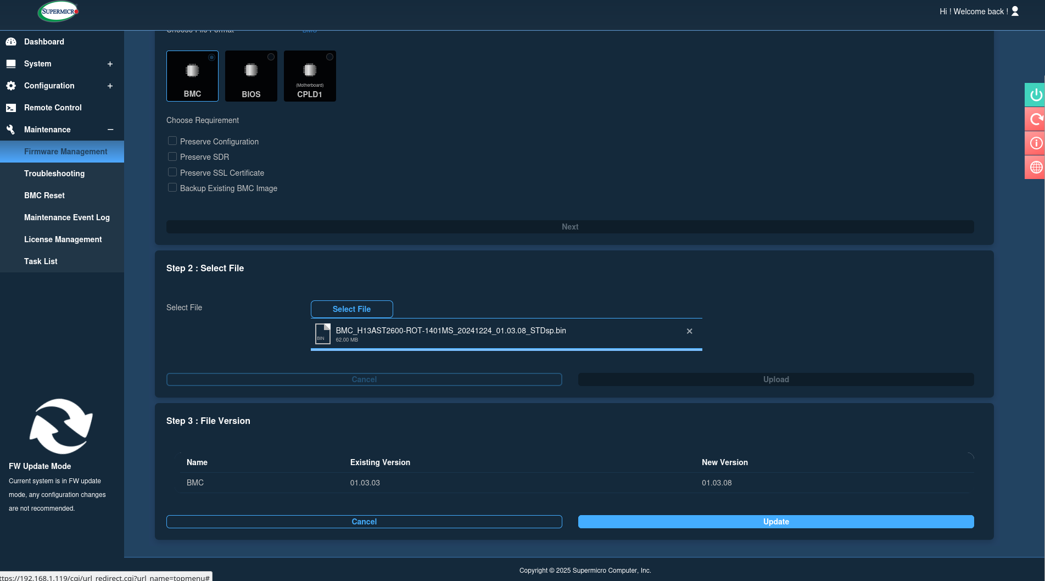
Task: Go to Maintenance Event Log
Action: click(67, 217)
